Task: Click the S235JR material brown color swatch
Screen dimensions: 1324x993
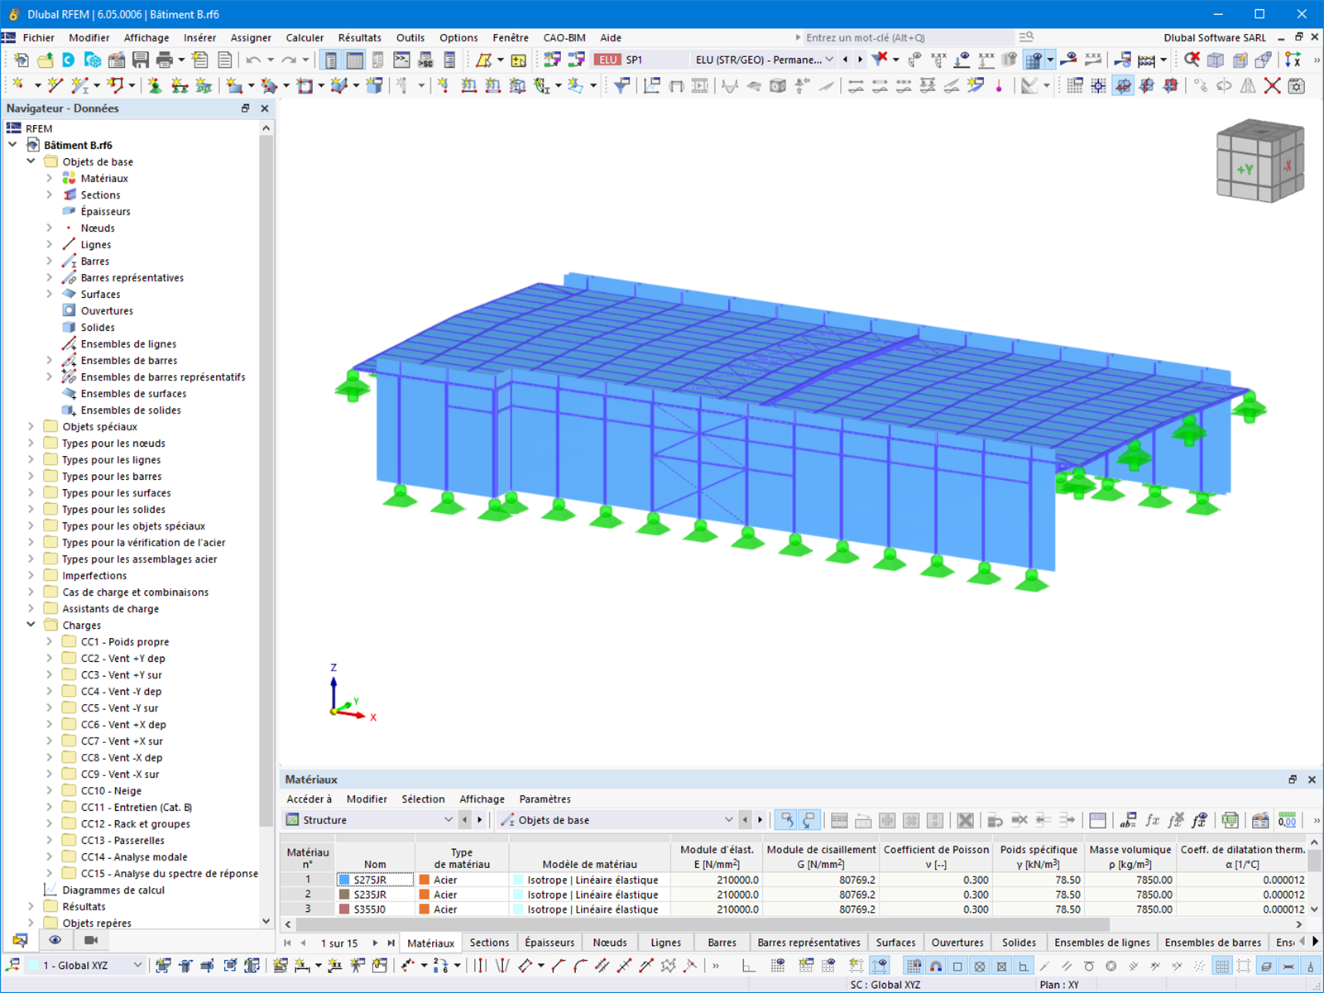Action: coord(344,895)
